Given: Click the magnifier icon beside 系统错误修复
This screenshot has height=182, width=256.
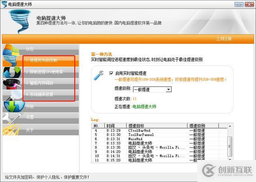Looking at the screenshot, I should [14, 95].
